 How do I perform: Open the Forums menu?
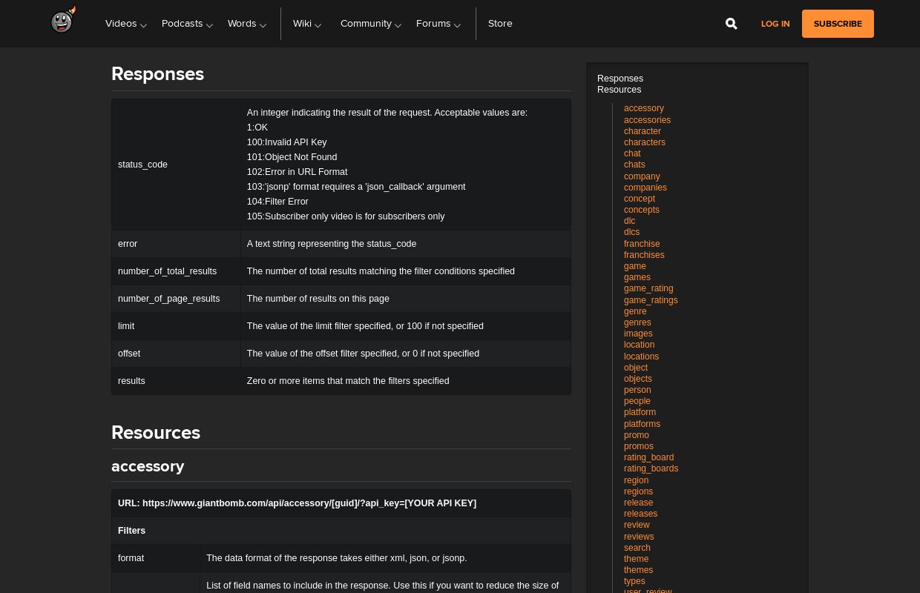tap(433, 24)
